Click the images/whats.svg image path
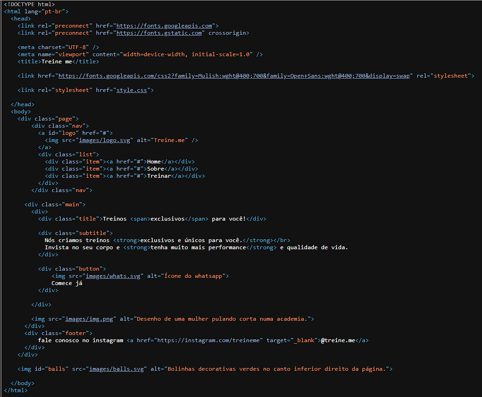This screenshot has height=397, width=482. (114, 275)
